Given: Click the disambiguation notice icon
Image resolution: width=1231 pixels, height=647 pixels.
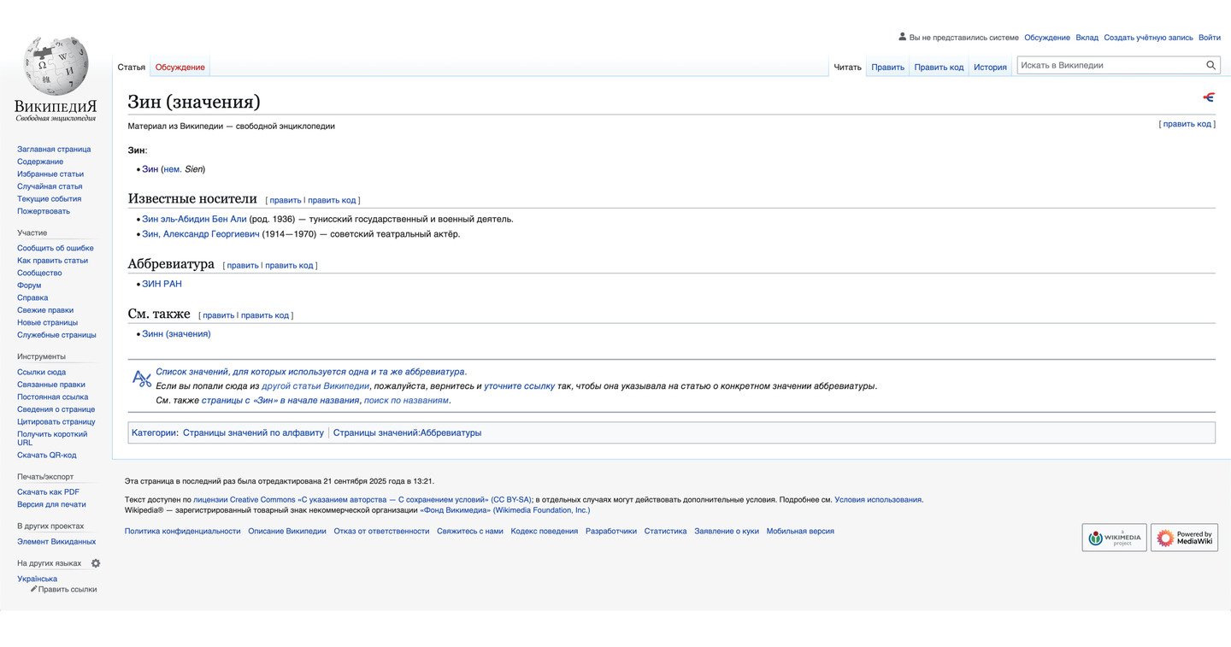Looking at the screenshot, I should [141, 379].
